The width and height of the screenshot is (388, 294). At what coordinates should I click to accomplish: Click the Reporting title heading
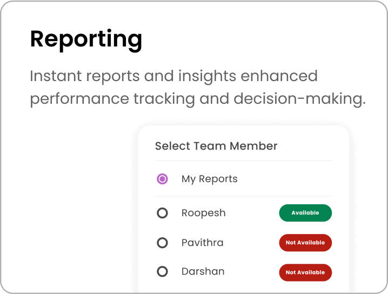[86, 39]
